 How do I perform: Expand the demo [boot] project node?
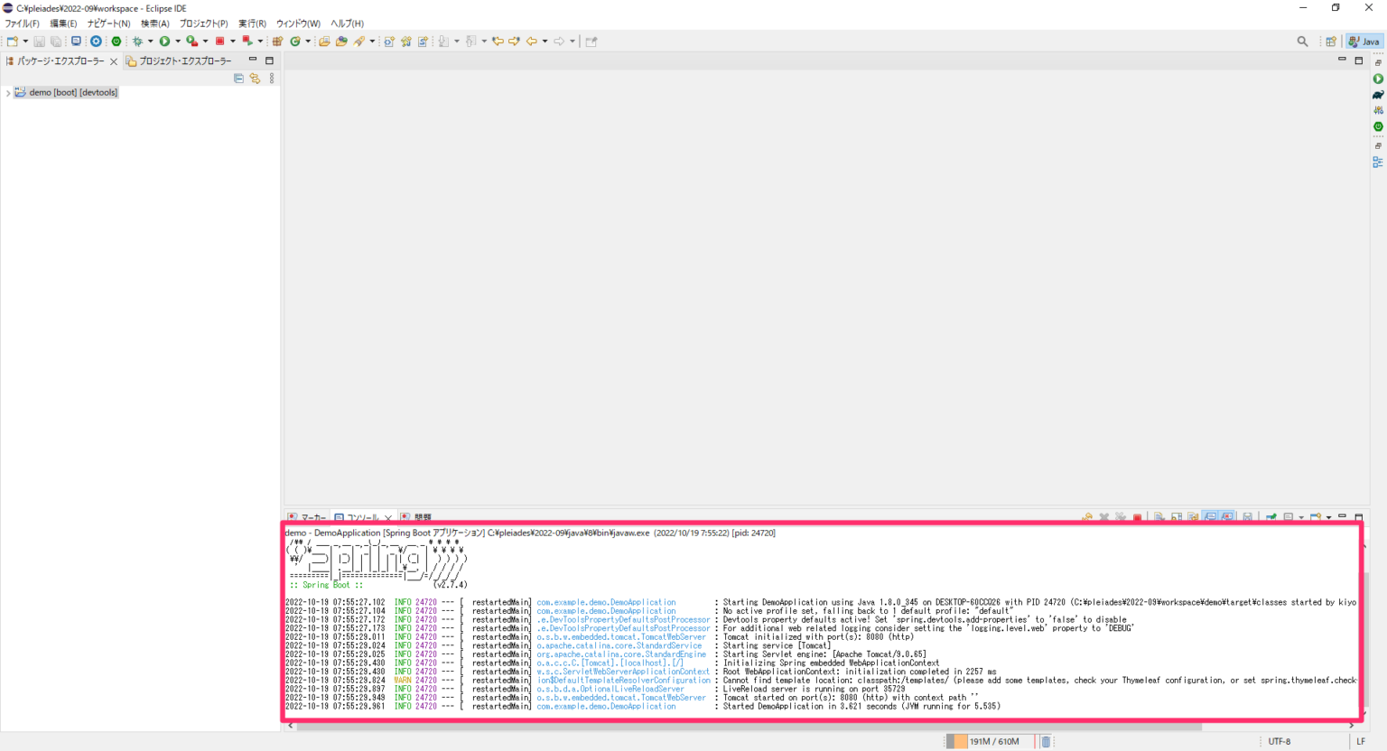point(7,92)
